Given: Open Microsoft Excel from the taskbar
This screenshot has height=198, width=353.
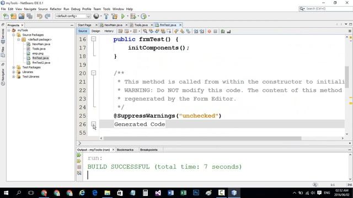Looking at the screenshot, I should pos(183,193).
